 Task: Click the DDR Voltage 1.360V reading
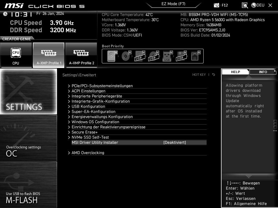pyautogui.click(x=120, y=30)
